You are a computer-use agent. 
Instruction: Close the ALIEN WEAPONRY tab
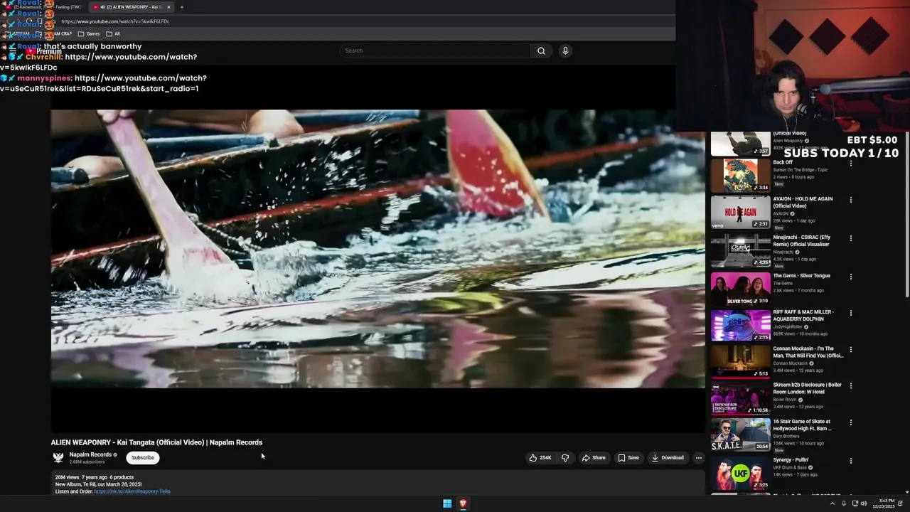coord(170,7)
